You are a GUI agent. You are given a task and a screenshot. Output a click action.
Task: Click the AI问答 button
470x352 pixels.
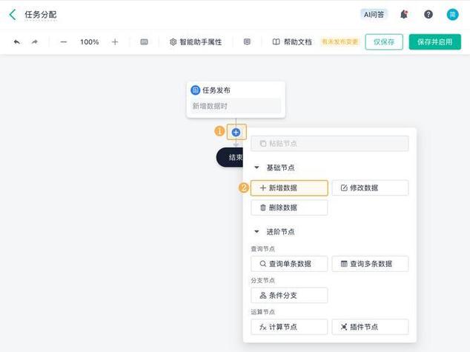pos(374,14)
